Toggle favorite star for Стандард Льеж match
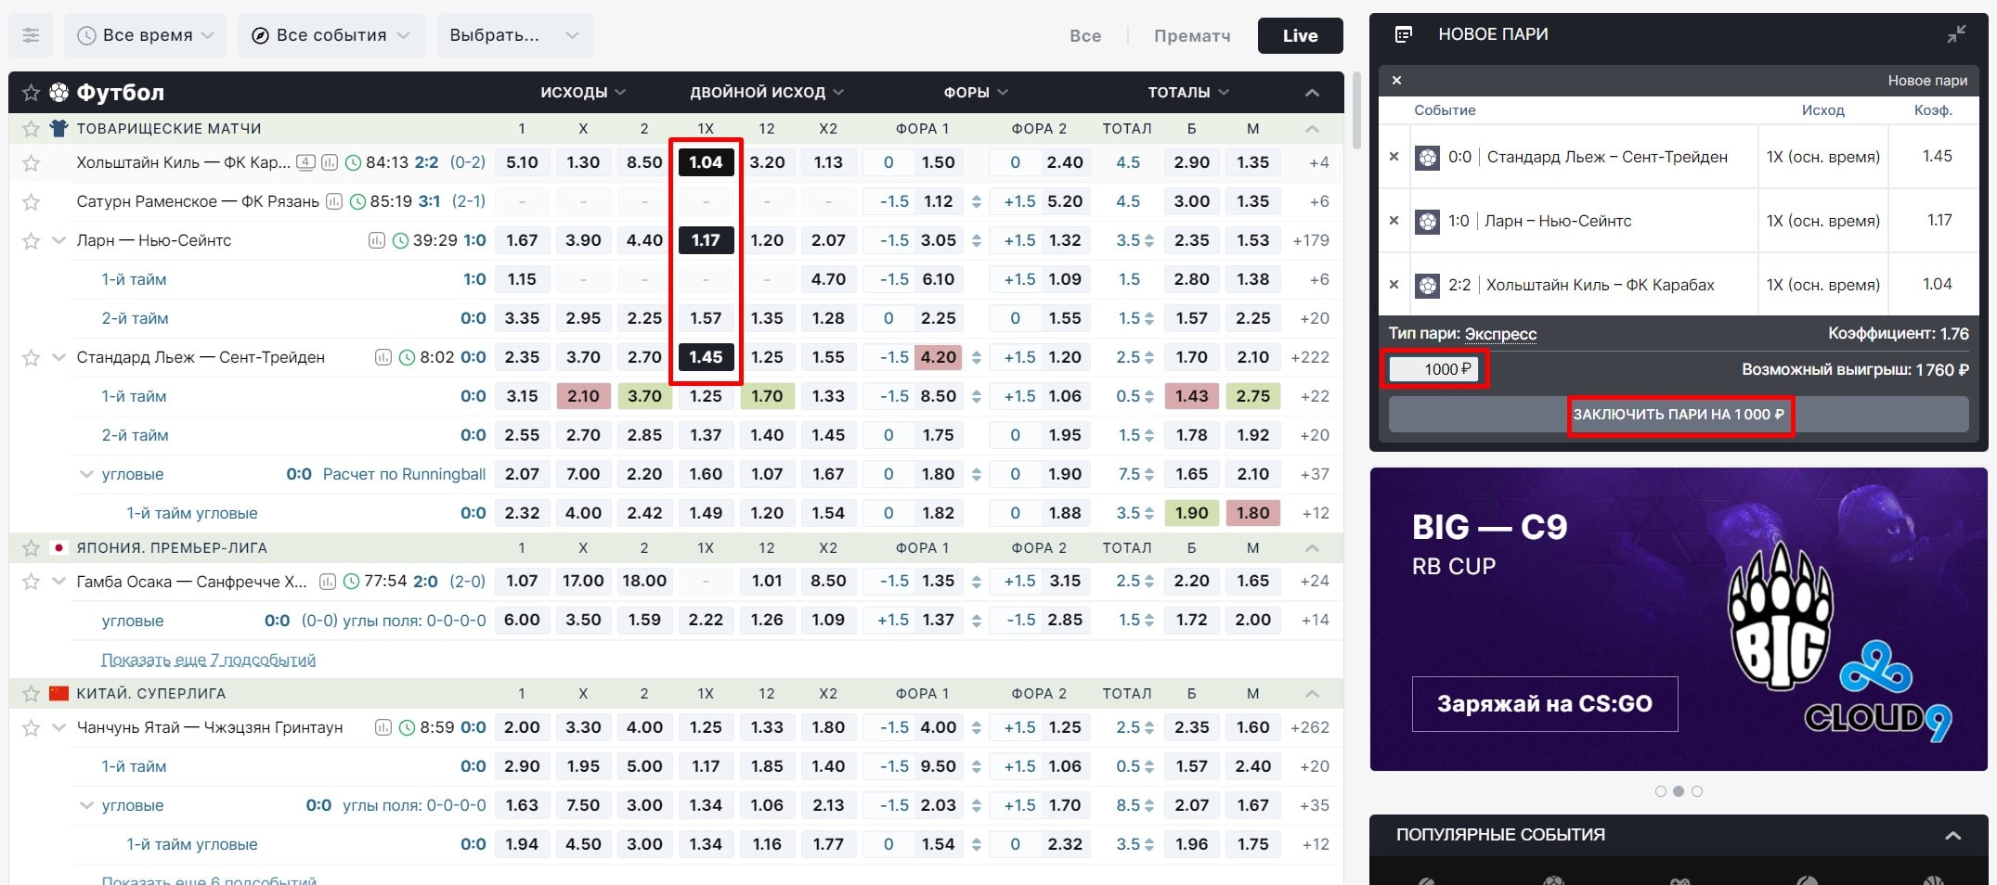The image size is (1997, 885). [31, 358]
